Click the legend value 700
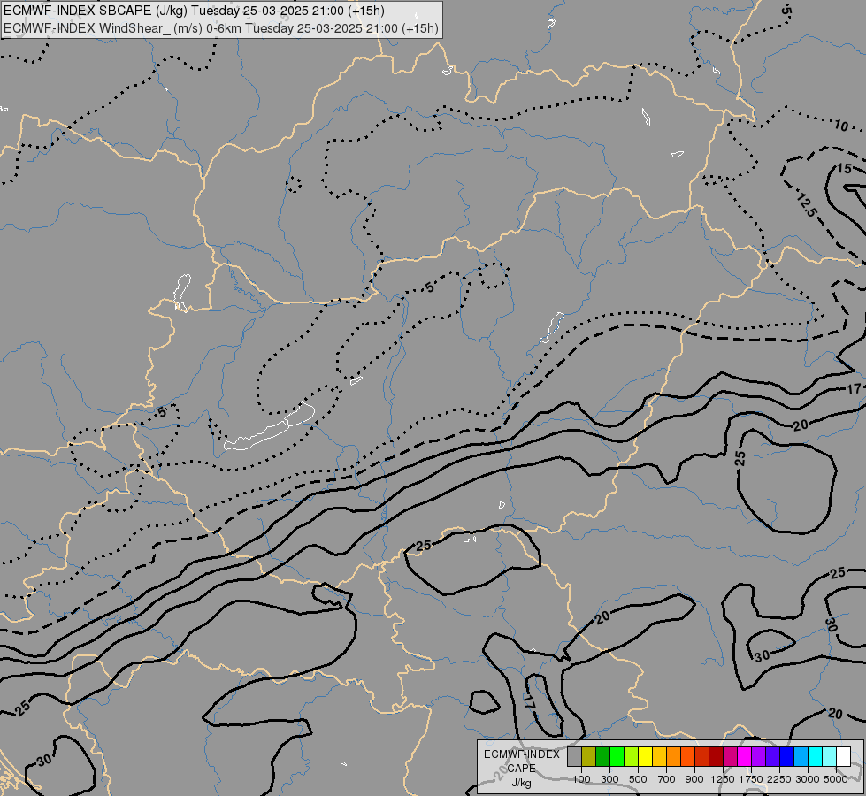866x796 pixels. [x=667, y=779]
